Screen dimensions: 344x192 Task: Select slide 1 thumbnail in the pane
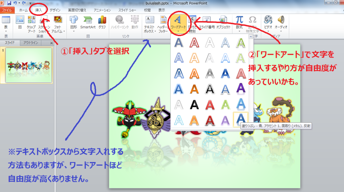(x=29, y=65)
